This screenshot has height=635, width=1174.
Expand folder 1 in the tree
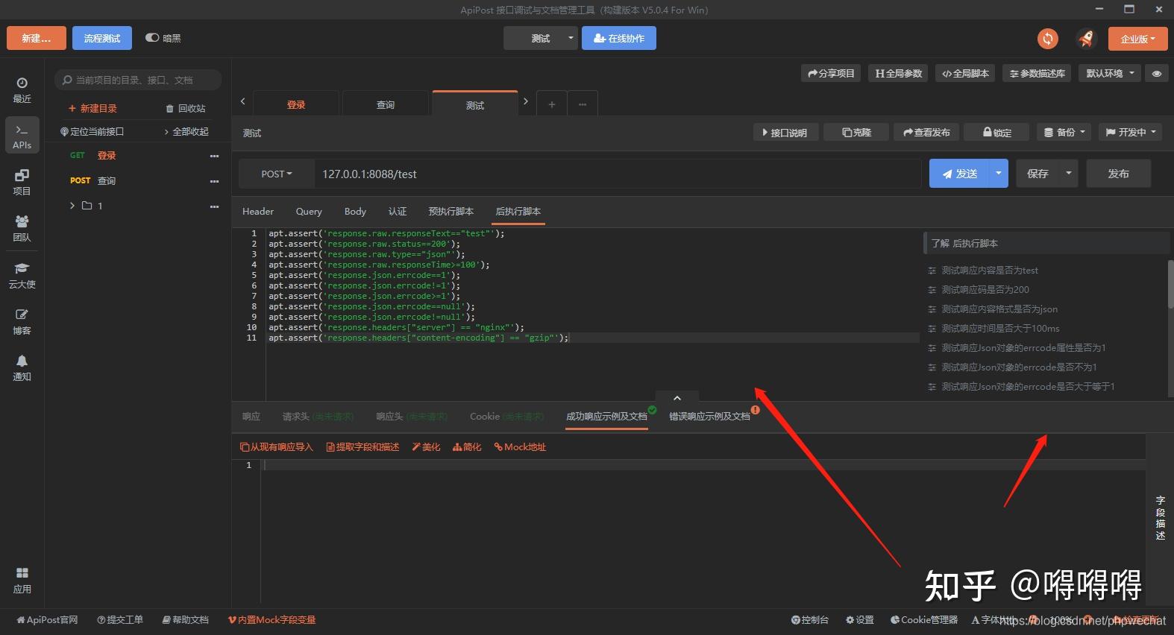coord(72,206)
